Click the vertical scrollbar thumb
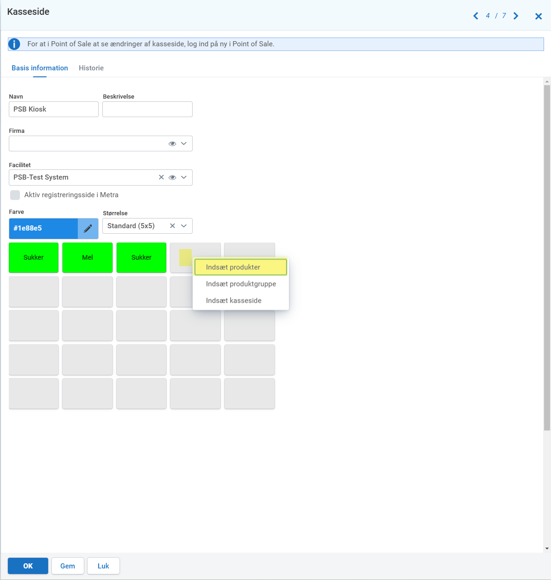 click(547, 258)
